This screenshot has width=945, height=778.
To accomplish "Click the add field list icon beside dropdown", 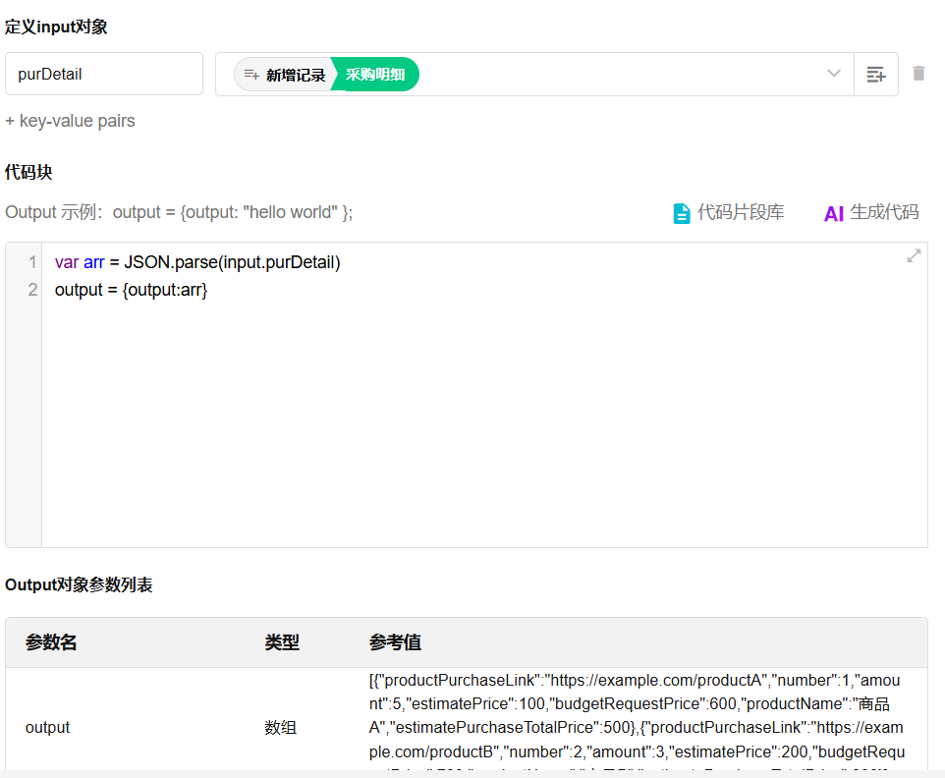I will 875,74.
